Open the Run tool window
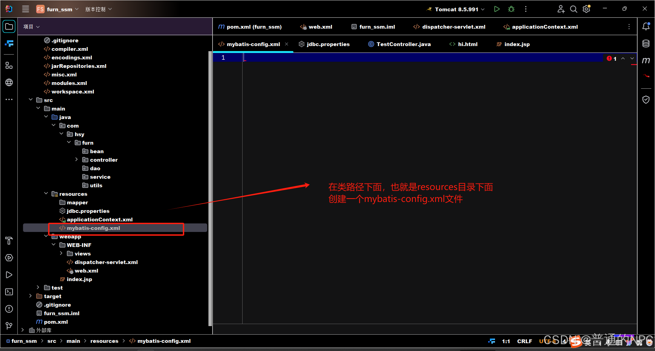 tap(9, 275)
